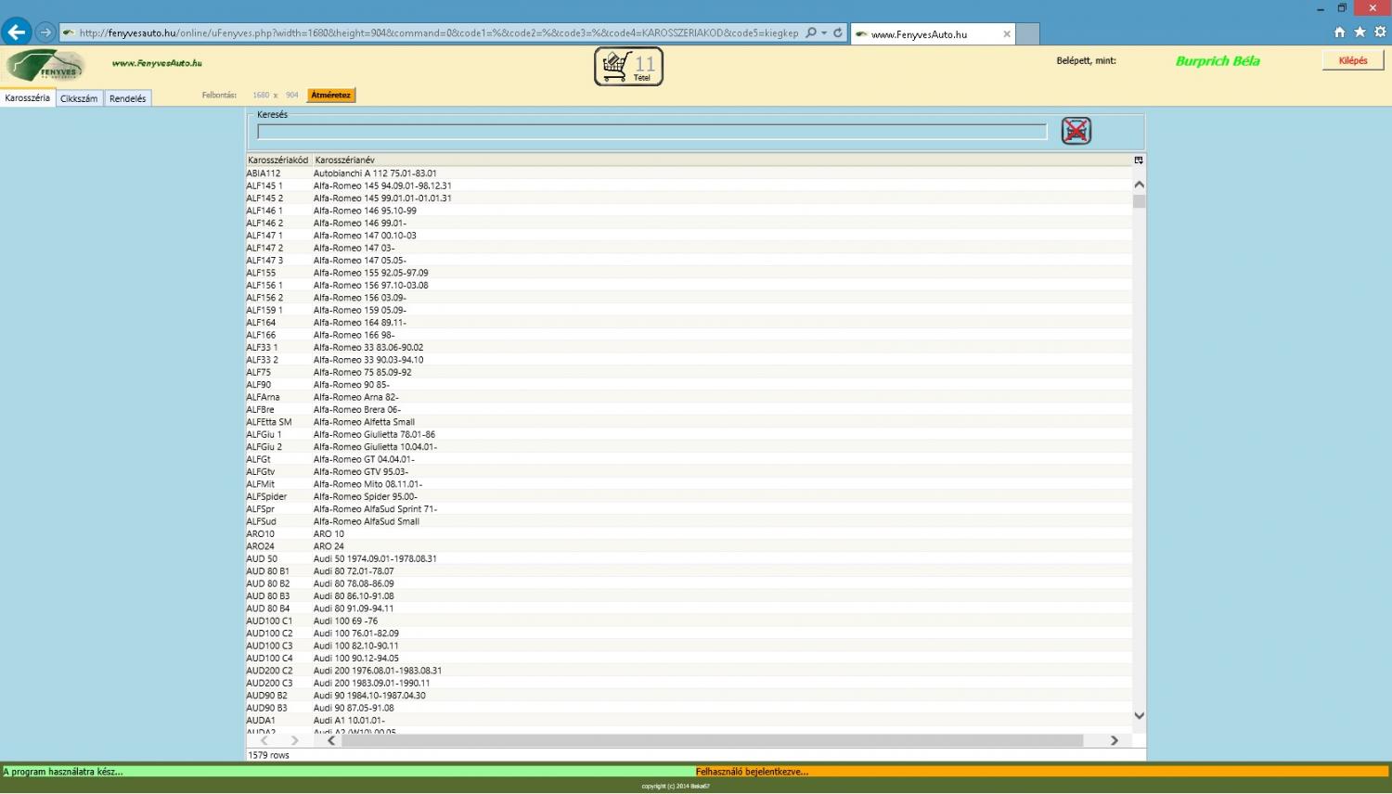Switch to the Cikkszám tab
This screenshot has height=794, width=1392.
click(79, 98)
